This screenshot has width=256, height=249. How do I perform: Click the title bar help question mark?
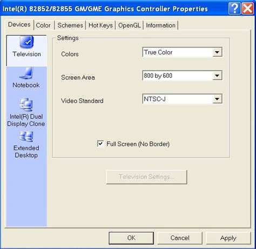234,9
